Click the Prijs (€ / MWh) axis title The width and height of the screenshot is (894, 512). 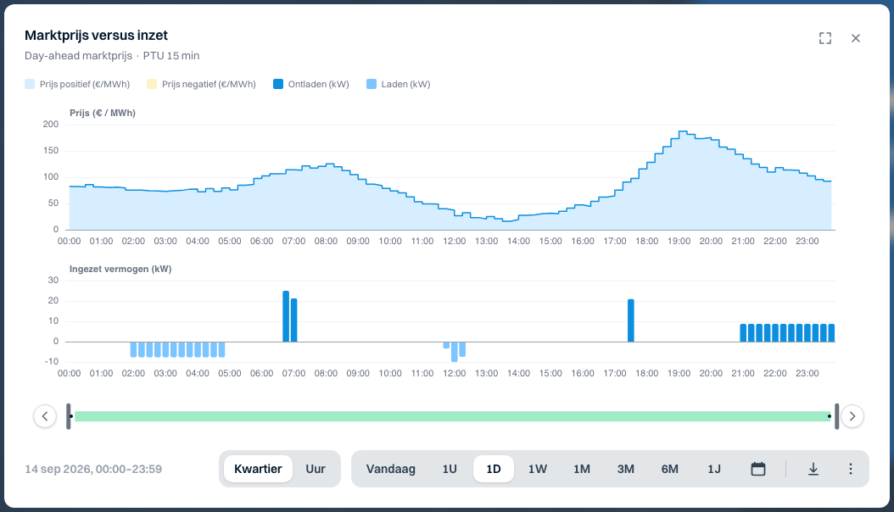[x=103, y=113]
